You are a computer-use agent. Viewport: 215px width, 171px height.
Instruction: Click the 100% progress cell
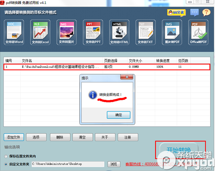pyautogui.click(x=160, y=67)
